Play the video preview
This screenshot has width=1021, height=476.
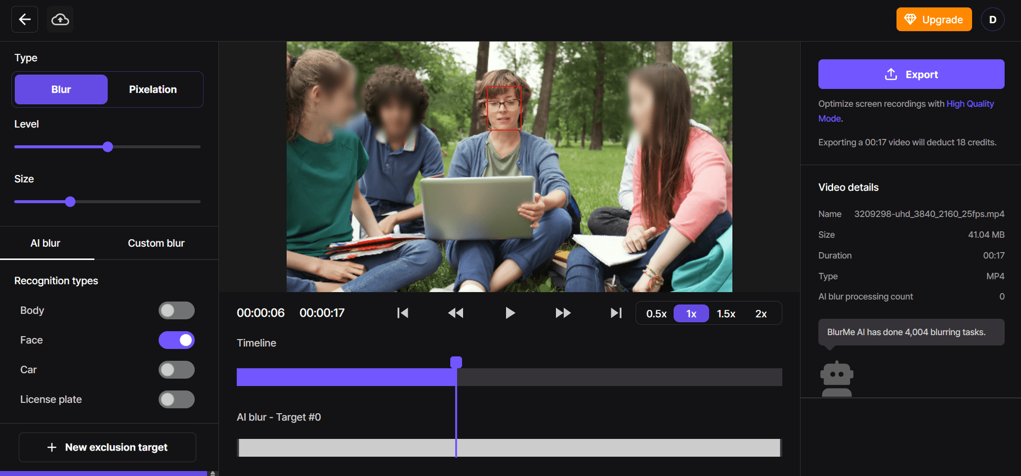tap(510, 313)
